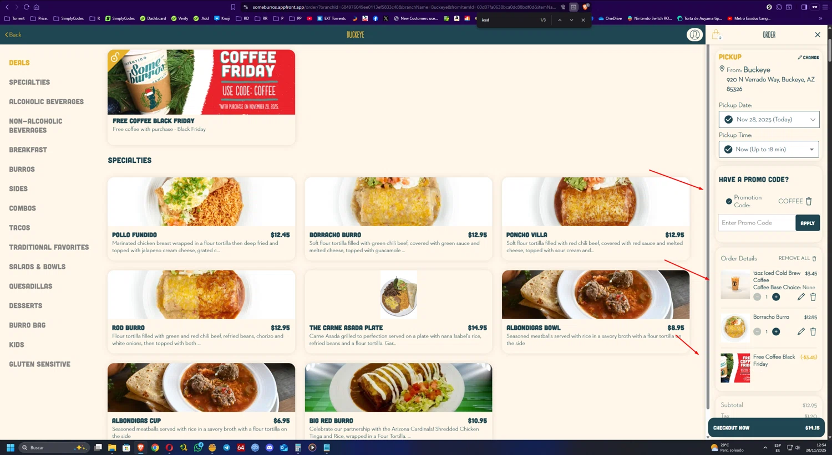Open File Explorer from taskbar
The image size is (832, 455).
pos(112,447)
